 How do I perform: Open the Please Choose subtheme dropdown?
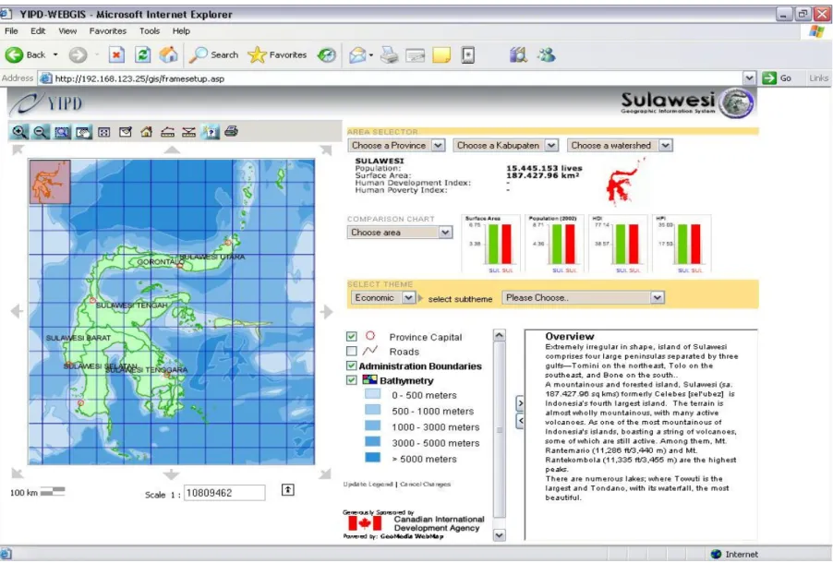tap(584, 298)
